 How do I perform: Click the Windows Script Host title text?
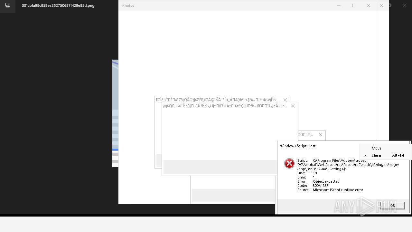tap(298, 146)
